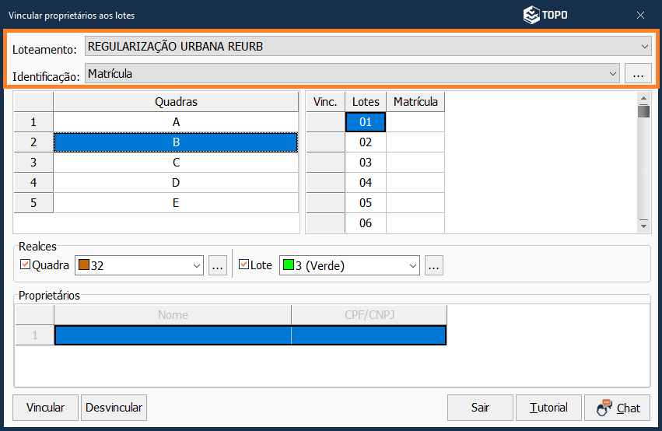Open the Tutorial button

click(x=548, y=408)
